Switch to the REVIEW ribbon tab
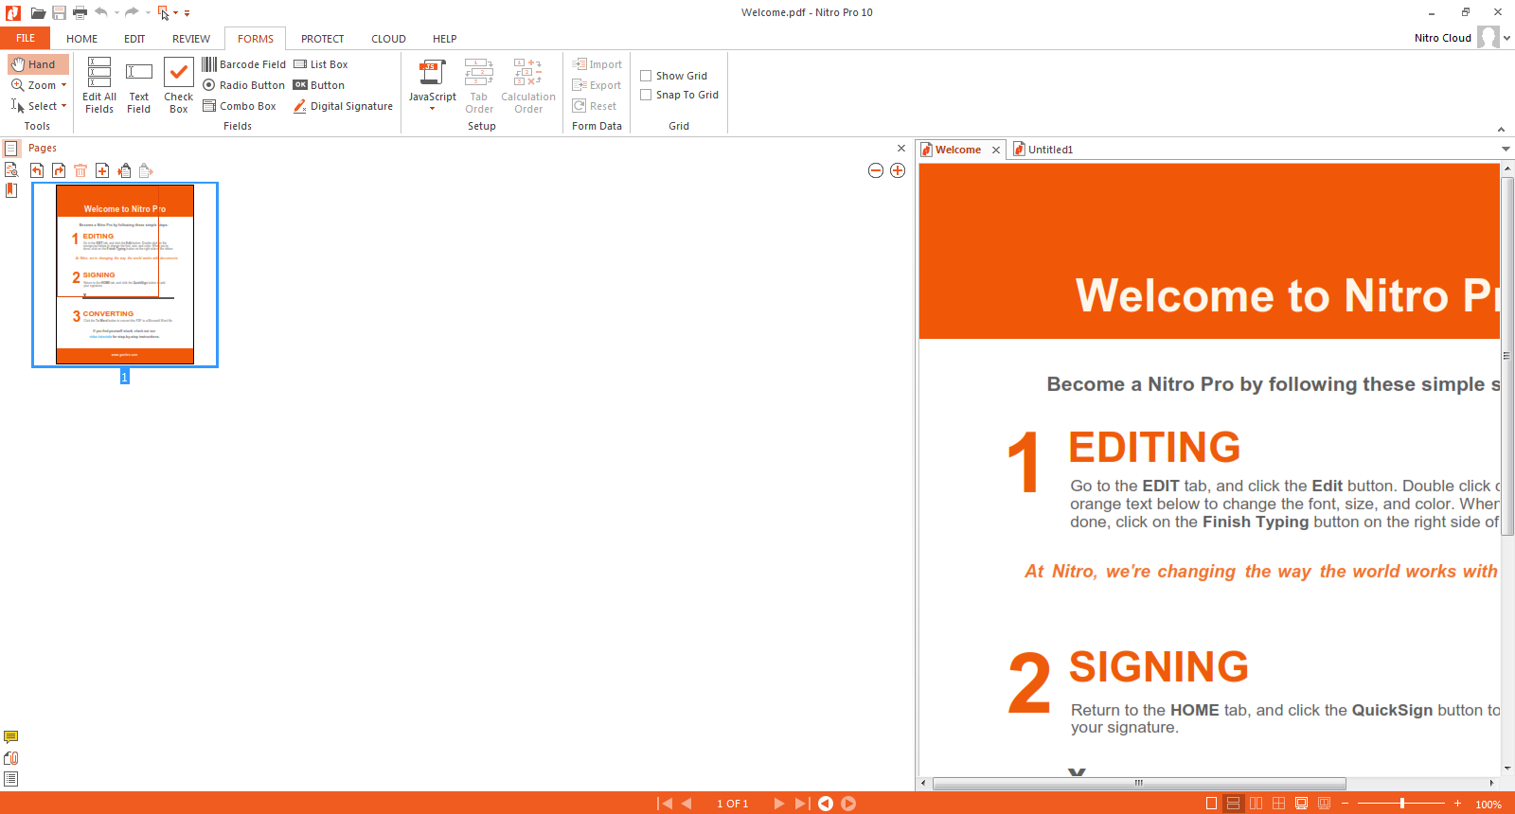This screenshot has width=1515, height=814. click(x=191, y=39)
